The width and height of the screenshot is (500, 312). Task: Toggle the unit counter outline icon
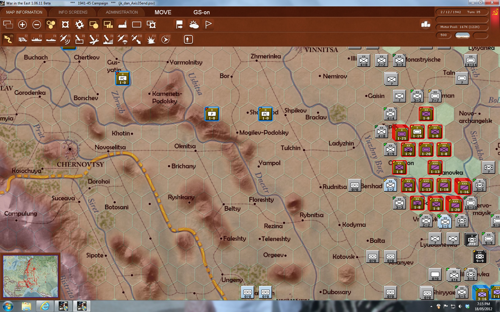[65, 25]
